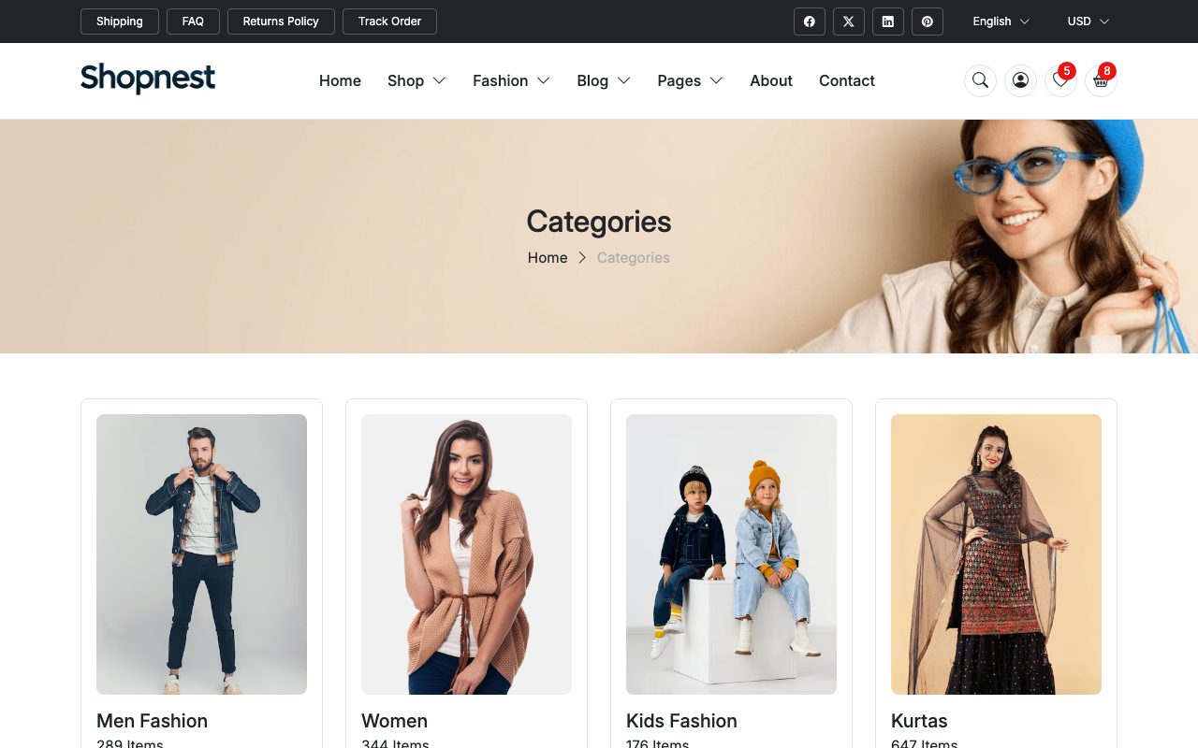Click the search magnifier icon

pyautogui.click(x=980, y=80)
